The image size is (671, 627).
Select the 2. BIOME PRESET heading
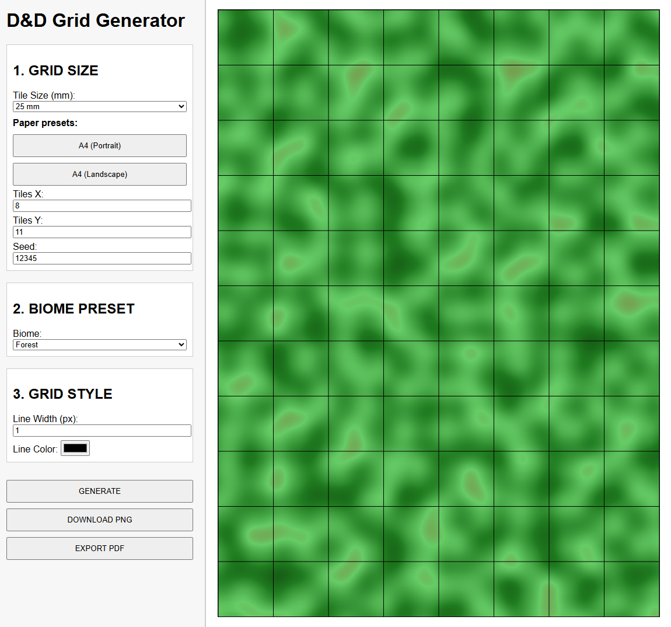pyautogui.click(x=74, y=309)
